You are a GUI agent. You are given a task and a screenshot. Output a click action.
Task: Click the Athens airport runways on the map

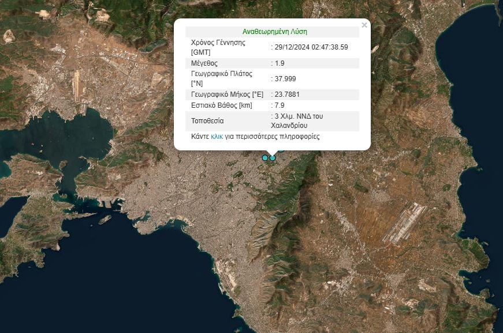point(403,223)
